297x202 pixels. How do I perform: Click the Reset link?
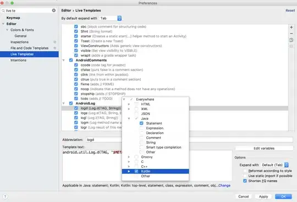(x=290, y=10)
